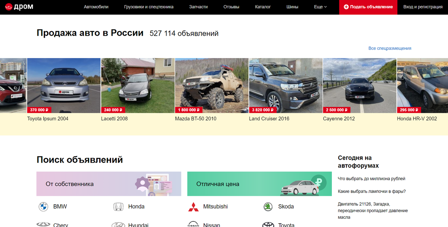Open the Шины section
Image resolution: width=448 pixels, height=227 pixels.
(x=292, y=7)
